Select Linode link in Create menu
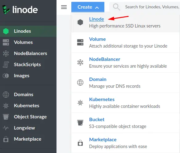 [x=97, y=19]
